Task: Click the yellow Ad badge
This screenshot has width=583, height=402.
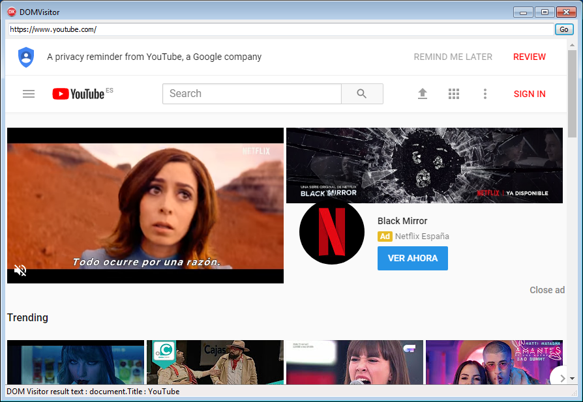Action: click(x=385, y=237)
